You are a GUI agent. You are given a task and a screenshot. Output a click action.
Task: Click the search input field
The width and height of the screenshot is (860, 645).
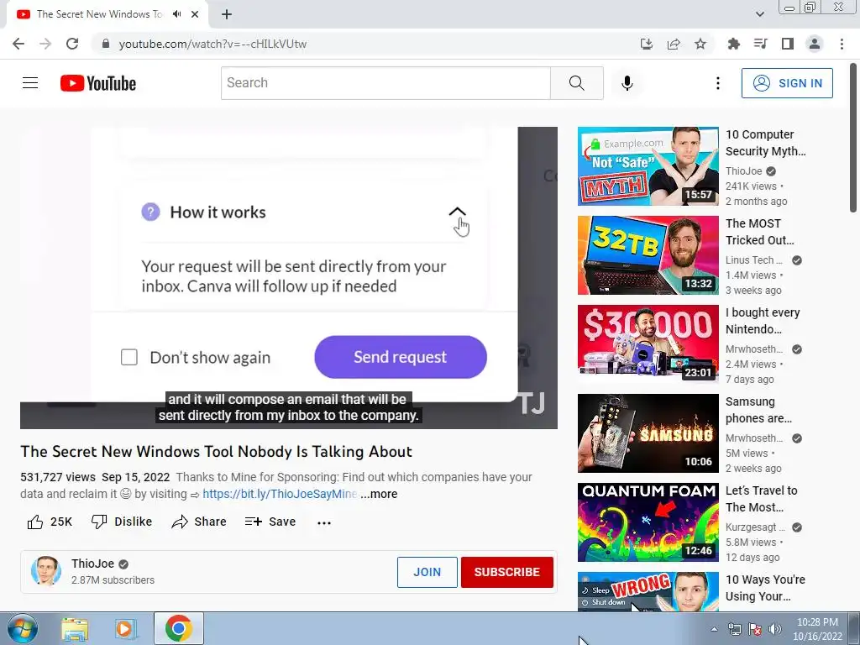pyautogui.click(x=385, y=83)
